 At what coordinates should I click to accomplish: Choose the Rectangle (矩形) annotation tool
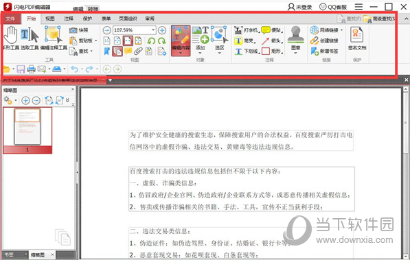point(273,51)
